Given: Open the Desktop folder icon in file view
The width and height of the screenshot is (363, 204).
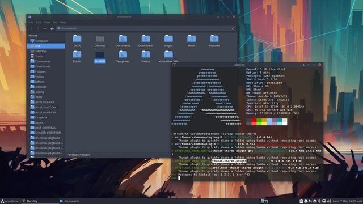Looking at the screenshot, I should click(x=100, y=41).
